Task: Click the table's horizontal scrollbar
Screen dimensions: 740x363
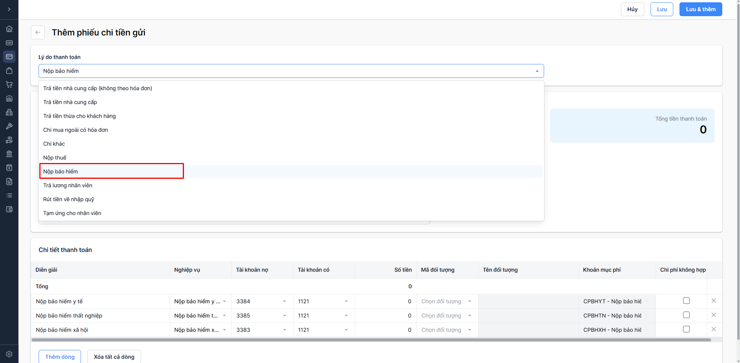Action: pos(370,340)
